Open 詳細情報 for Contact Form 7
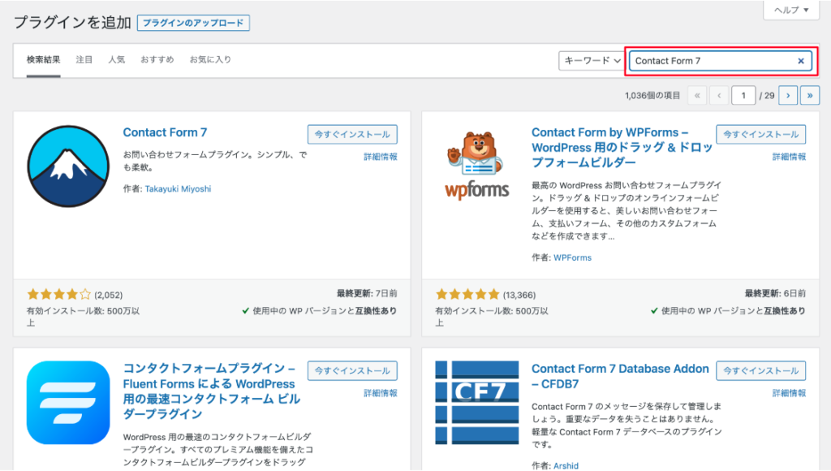Screen dimensions: 831x471 [380, 157]
